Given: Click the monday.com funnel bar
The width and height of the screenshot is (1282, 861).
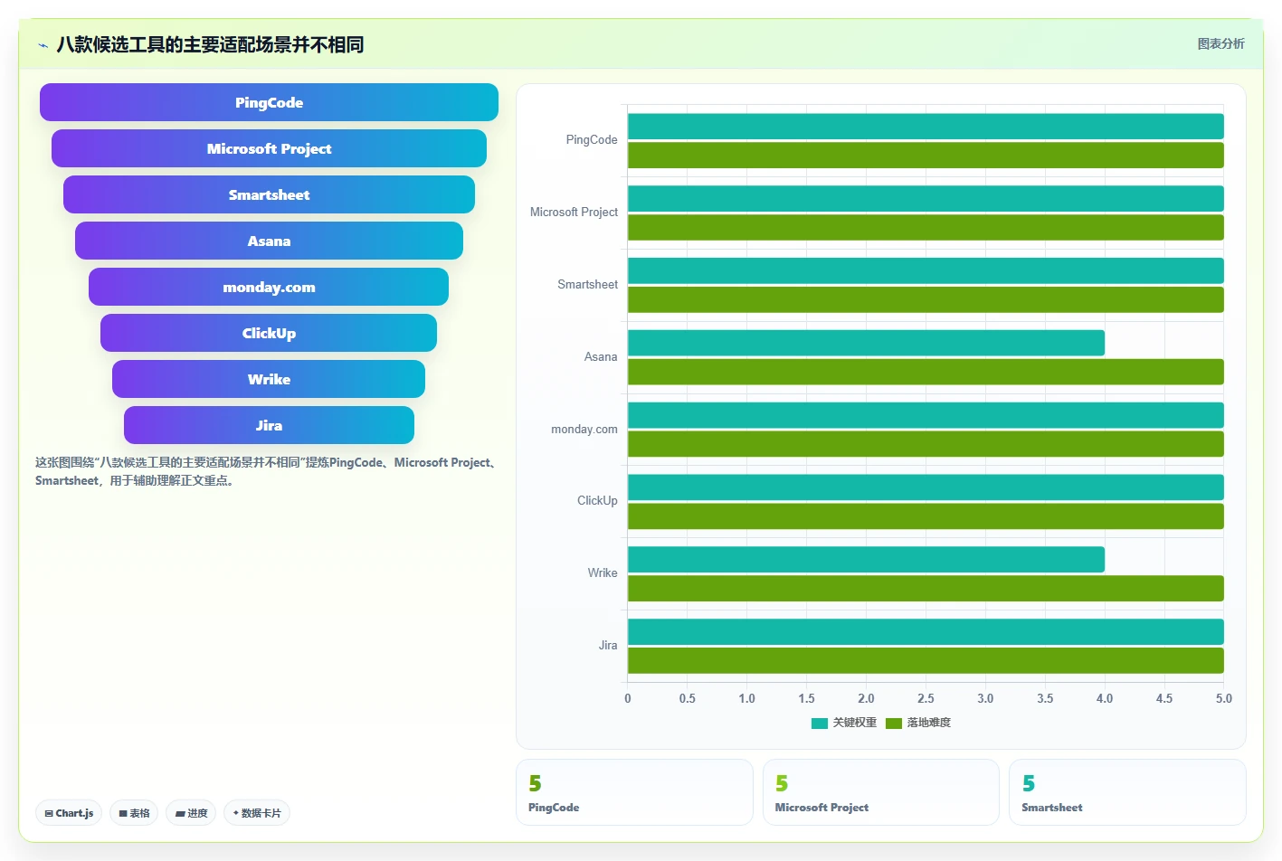Looking at the screenshot, I should click(x=269, y=287).
